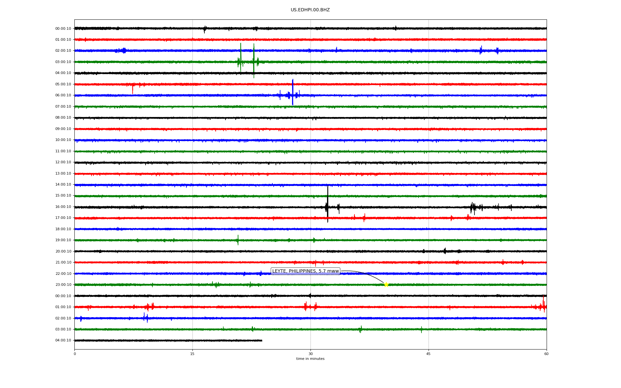
Task: Click the 12:00:10 time label
Action: click(x=63, y=162)
